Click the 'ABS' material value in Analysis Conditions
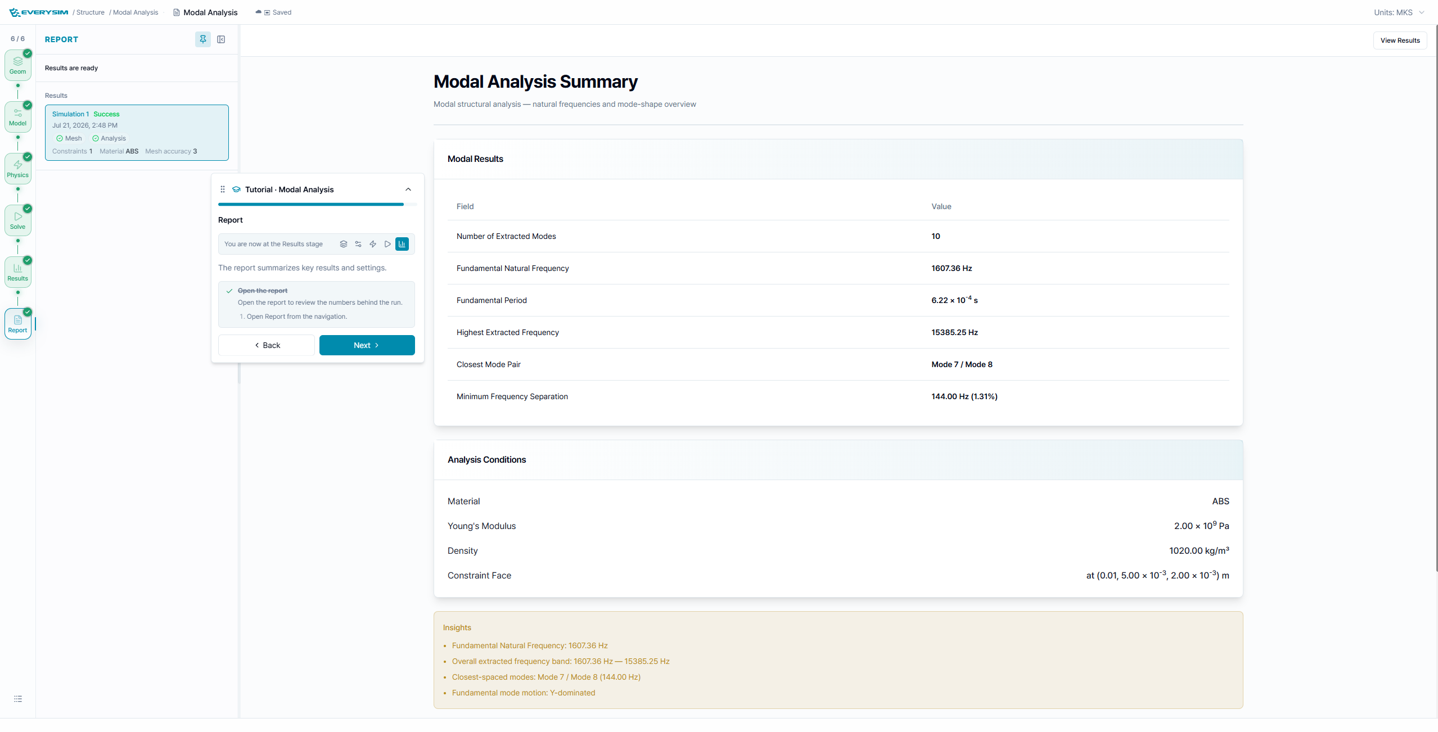Viewport: 1438px width, 732px height. (x=1220, y=501)
